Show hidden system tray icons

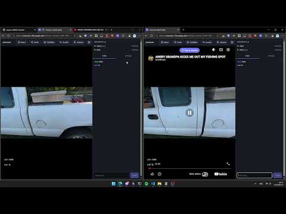click(255, 184)
